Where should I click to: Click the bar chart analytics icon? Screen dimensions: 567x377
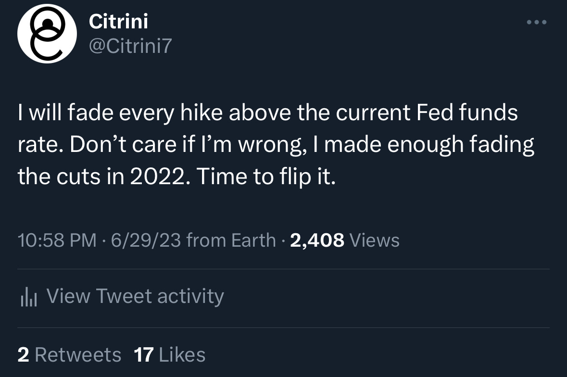pos(28,298)
